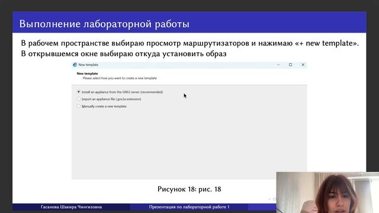Maximize the New template dialog
The height and width of the screenshot is (213, 379).
click(290, 64)
